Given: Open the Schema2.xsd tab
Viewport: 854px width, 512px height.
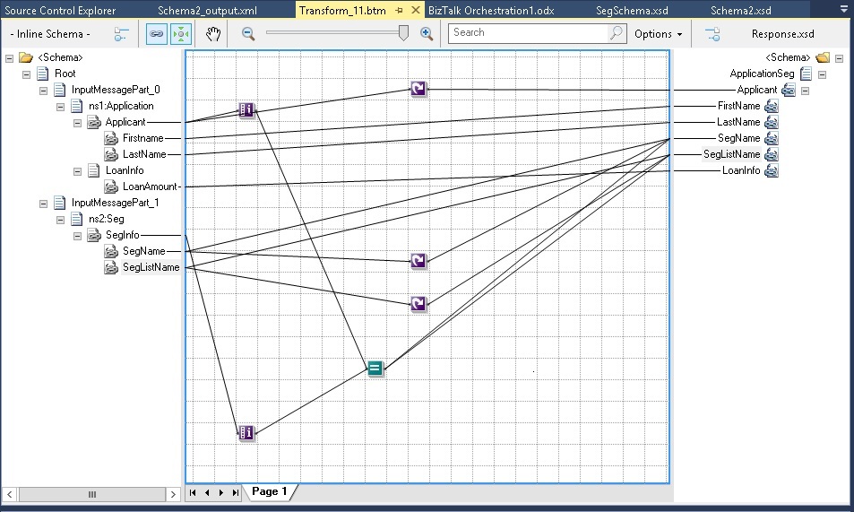Looking at the screenshot, I should (x=741, y=11).
